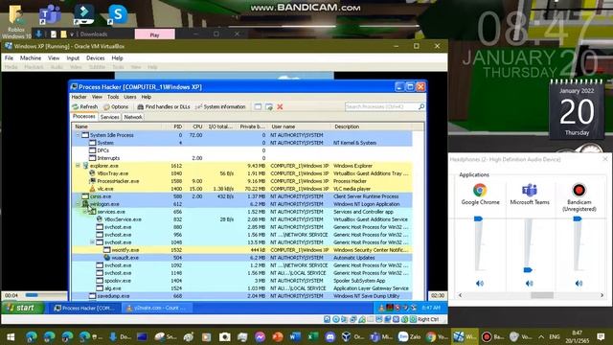613x345 pixels.
Task: Click the Windows XP start button
Action: pyautogui.click(x=22, y=308)
